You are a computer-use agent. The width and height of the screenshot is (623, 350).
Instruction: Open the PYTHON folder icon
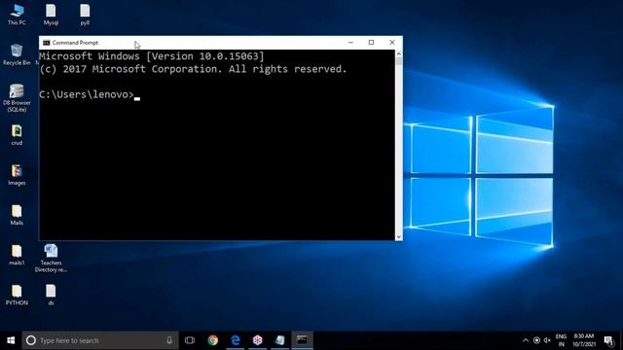point(17,295)
